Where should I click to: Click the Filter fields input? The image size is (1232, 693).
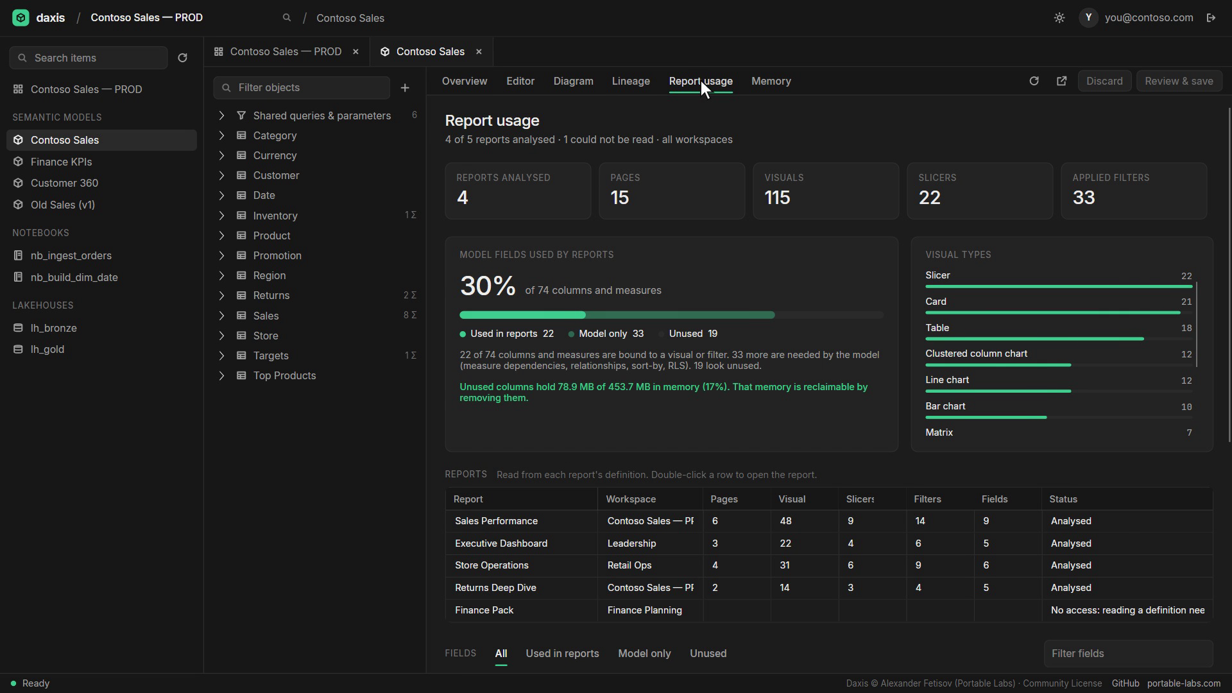coord(1128,653)
